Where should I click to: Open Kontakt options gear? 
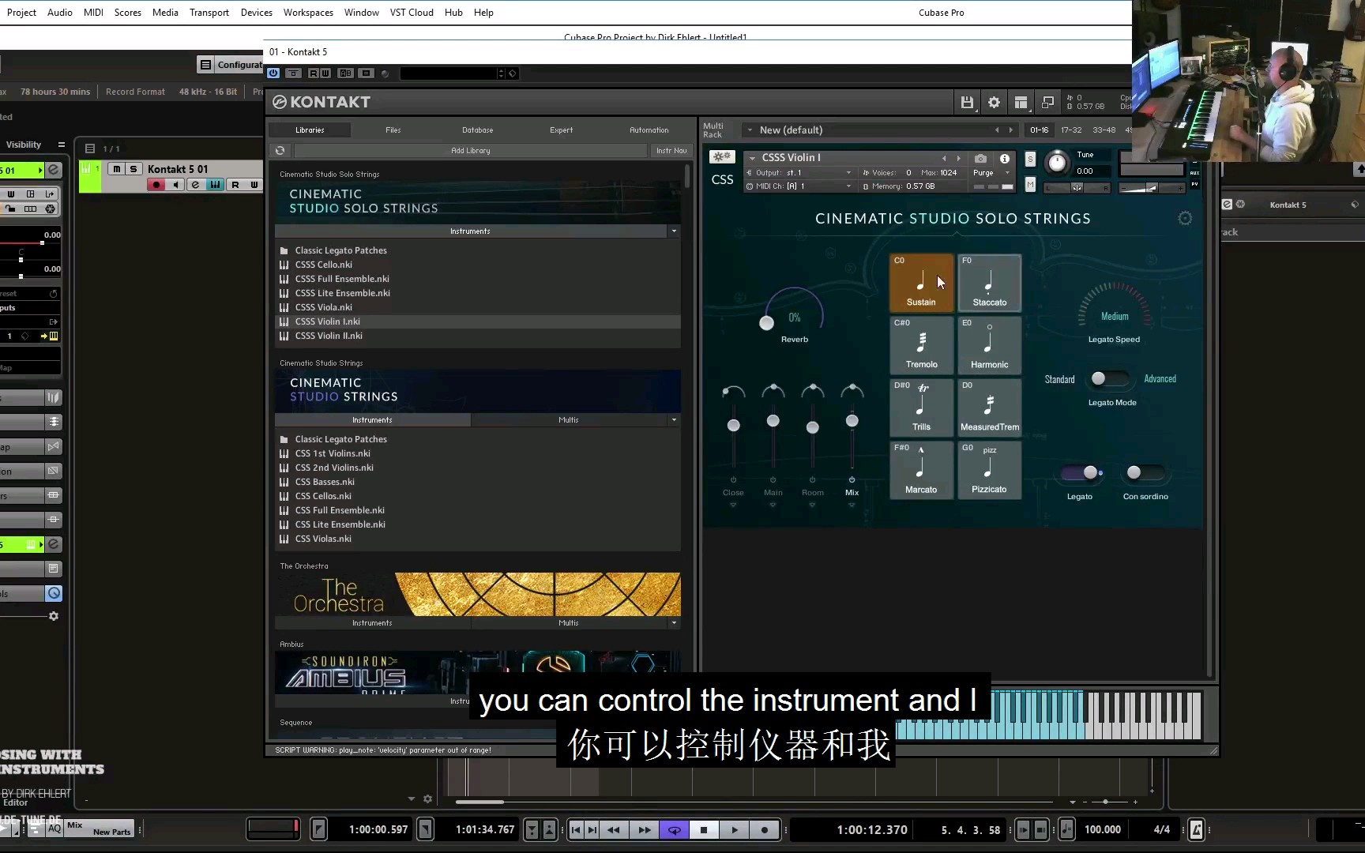point(994,103)
